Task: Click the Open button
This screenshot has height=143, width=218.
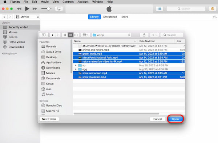Action: click(x=175, y=119)
